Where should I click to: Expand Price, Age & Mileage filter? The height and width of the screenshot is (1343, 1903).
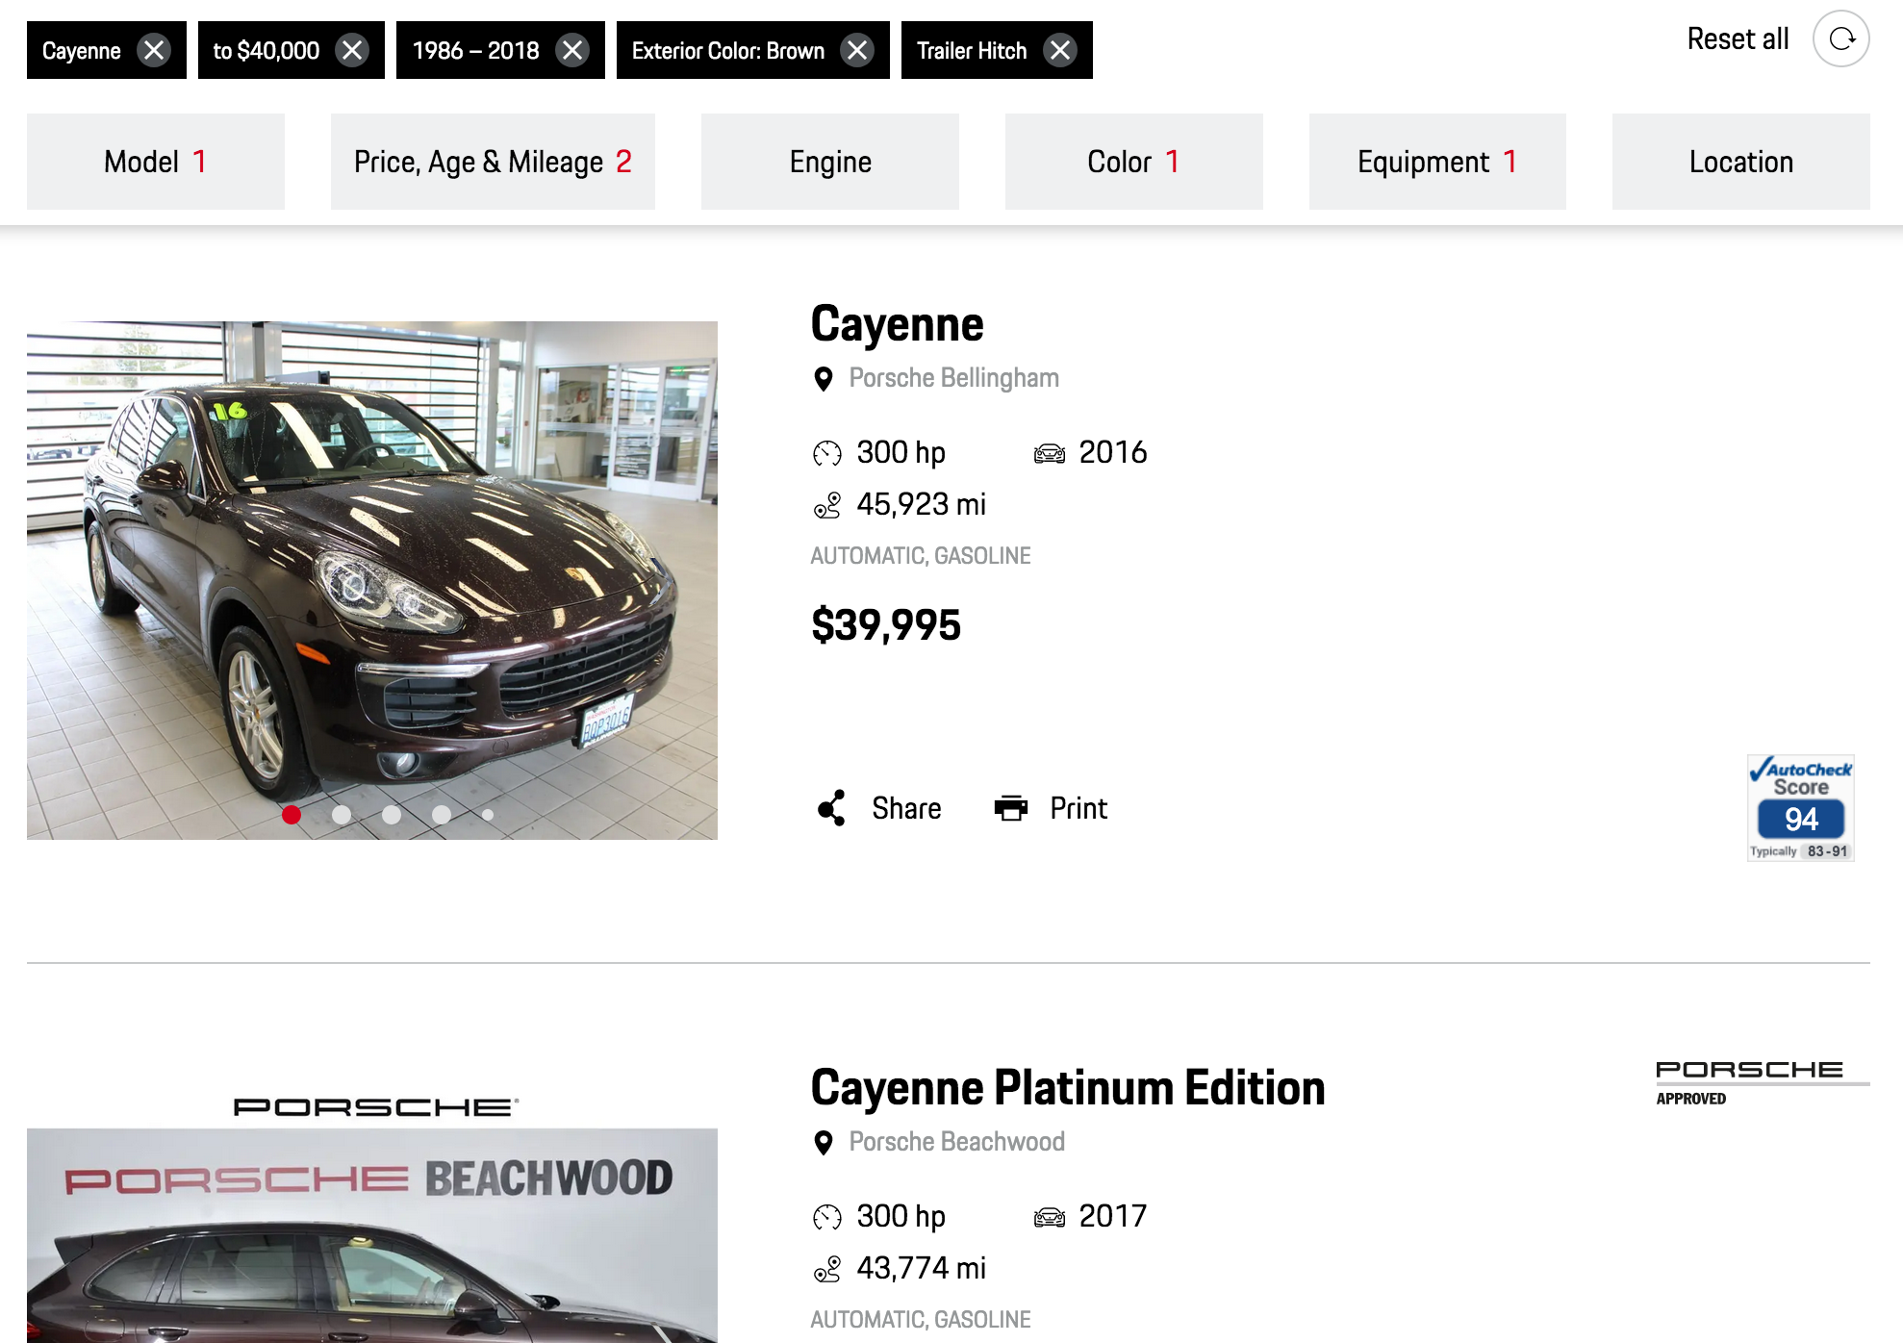(x=493, y=162)
